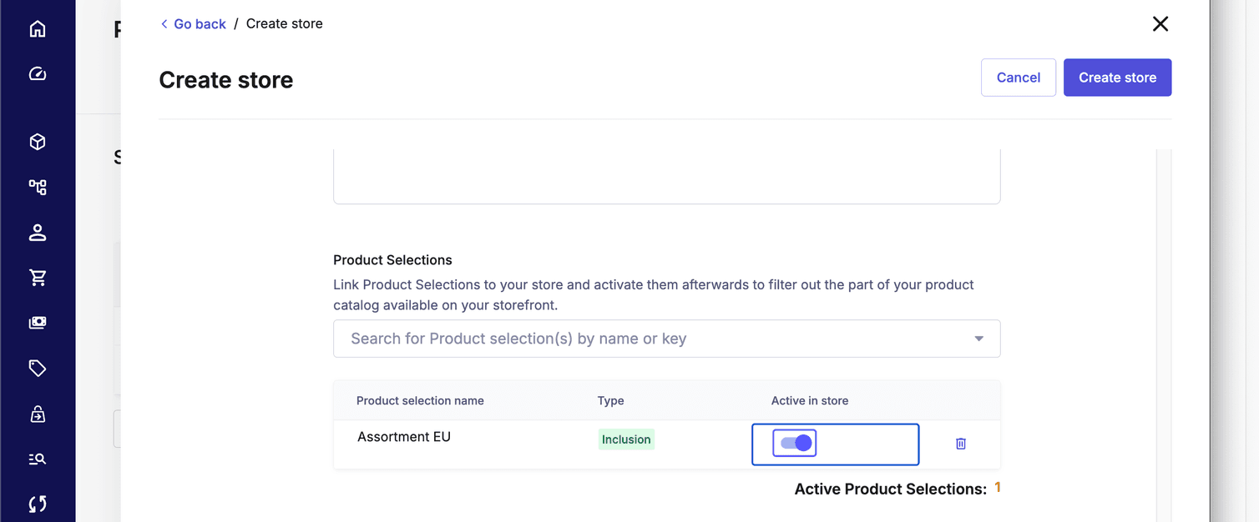Open the secure checkout bag icon
The height and width of the screenshot is (522, 1259).
pos(38,413)
